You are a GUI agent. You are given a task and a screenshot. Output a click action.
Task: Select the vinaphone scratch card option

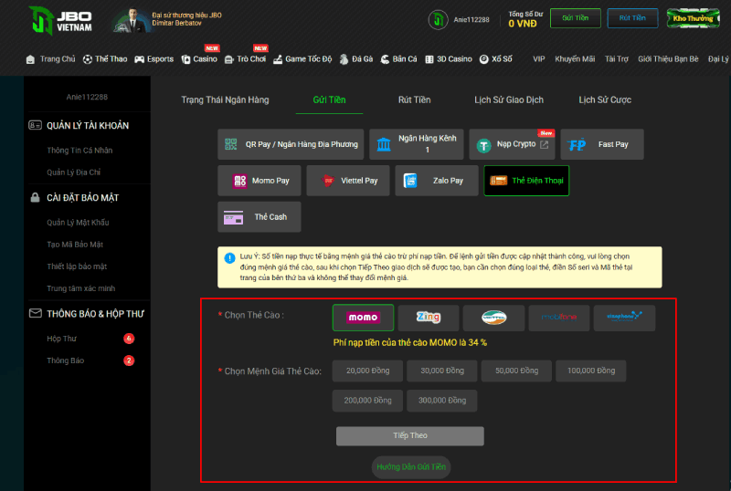click(624, 318)
